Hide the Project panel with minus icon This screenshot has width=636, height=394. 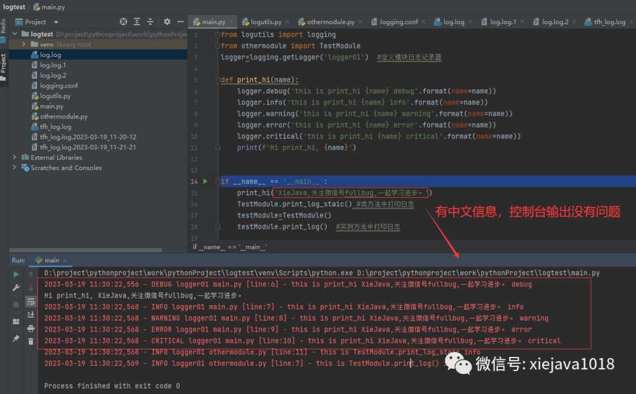[181, 22]
